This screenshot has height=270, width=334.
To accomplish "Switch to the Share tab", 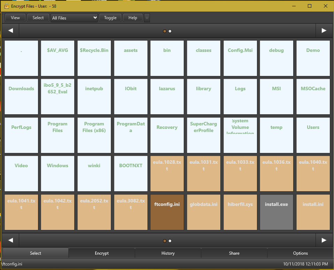I will coord(234,253).
